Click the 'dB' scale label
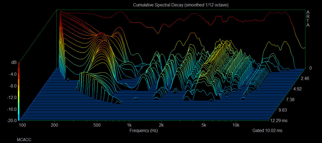 coord(14,63)
